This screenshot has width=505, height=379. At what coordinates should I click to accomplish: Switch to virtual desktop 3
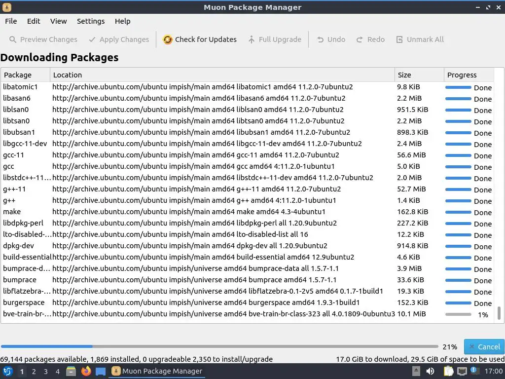(x=46, y=372)
